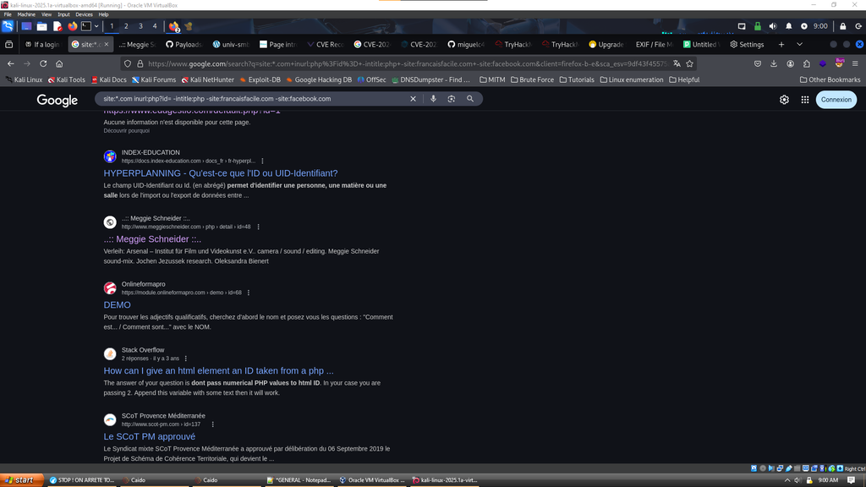Screen dimensions: 866x487
Task: Click the Connexion sign-in button
Action: coord(836,100)
